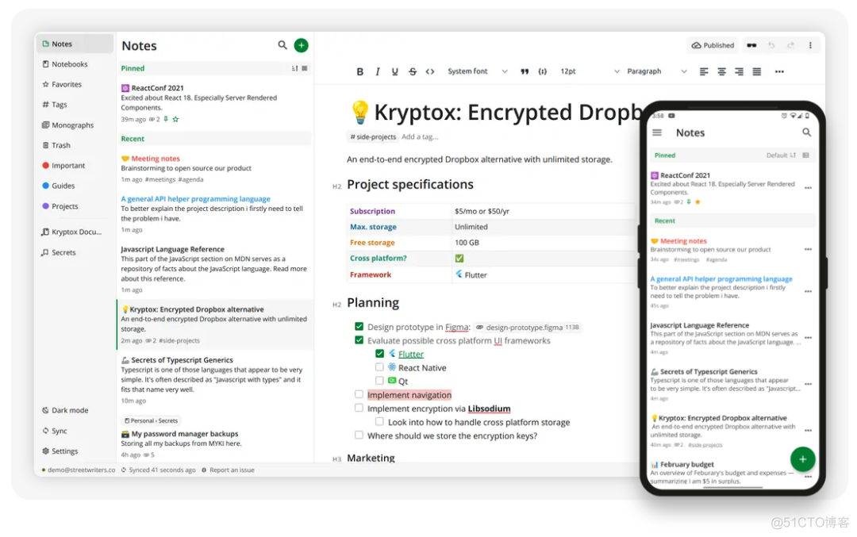The image size is (857, 537).
Task: Undo the last edit
Action: 771,45
